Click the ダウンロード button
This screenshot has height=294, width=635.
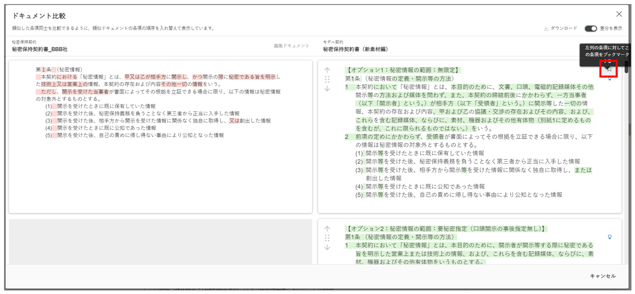[x=560, y=28]
